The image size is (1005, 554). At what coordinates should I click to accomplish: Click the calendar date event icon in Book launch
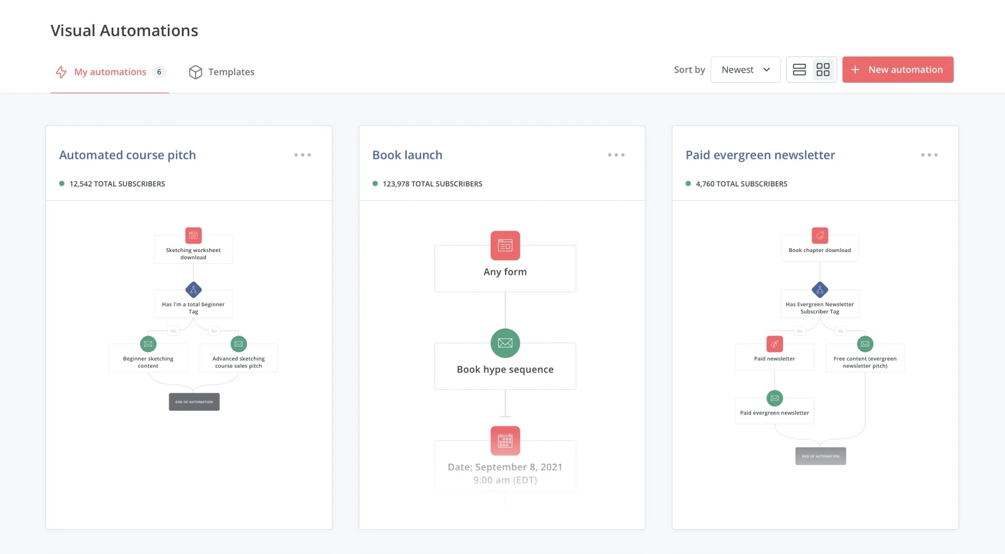click(x=505, y=441)
